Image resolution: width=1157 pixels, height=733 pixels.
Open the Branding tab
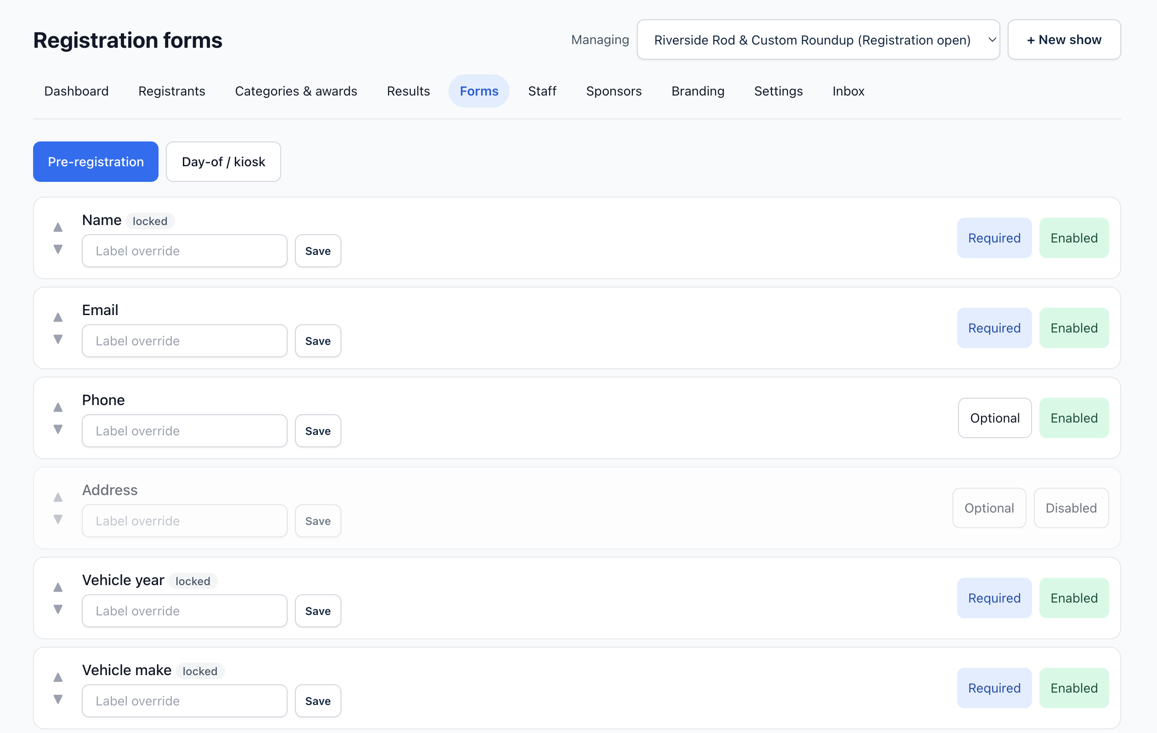pyautogui.click(x=698, y=91)
